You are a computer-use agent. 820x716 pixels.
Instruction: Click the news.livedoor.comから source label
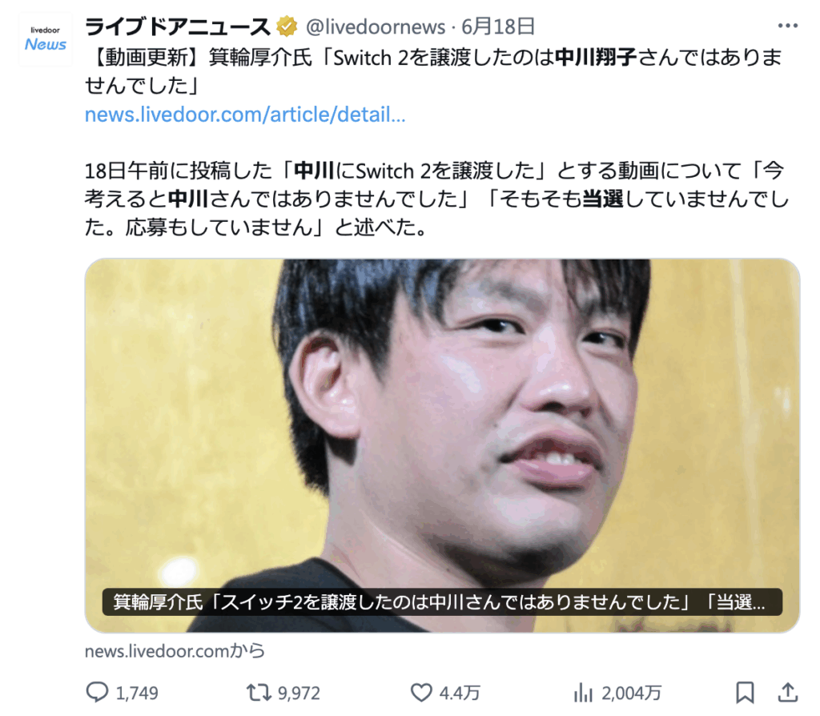[175, 651]
